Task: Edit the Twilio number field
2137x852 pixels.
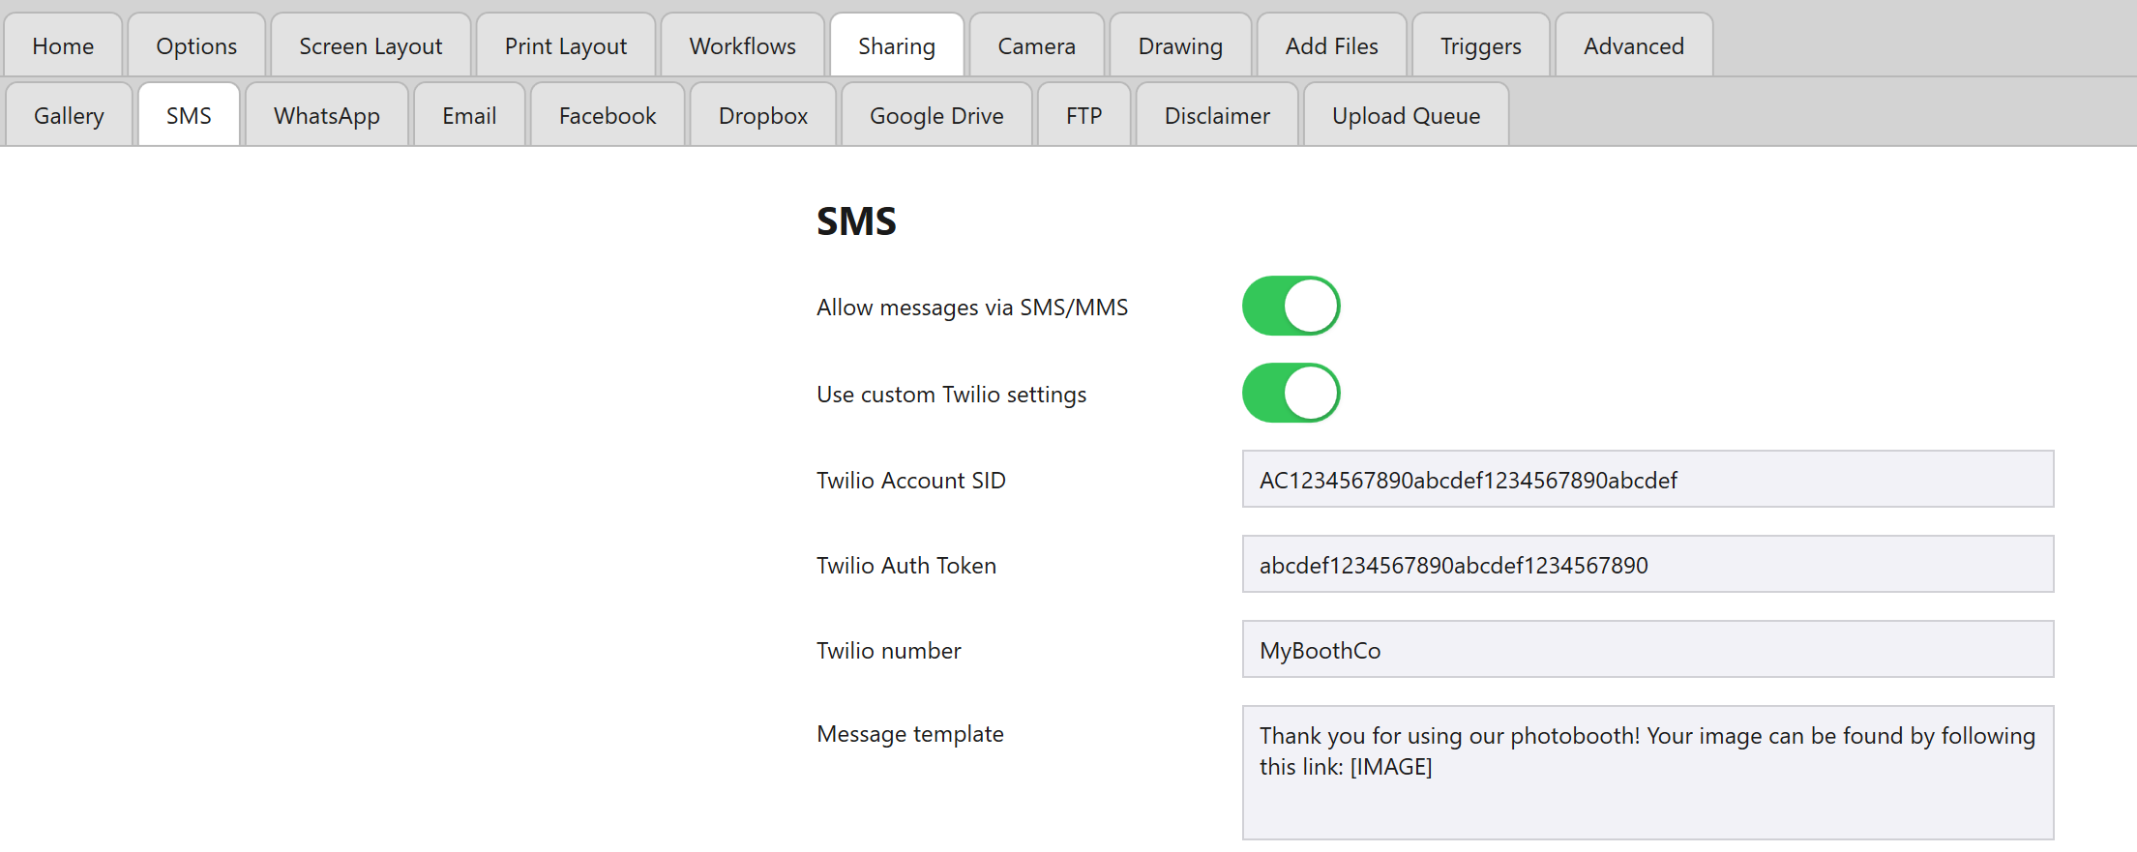Action: [1647, 649]
